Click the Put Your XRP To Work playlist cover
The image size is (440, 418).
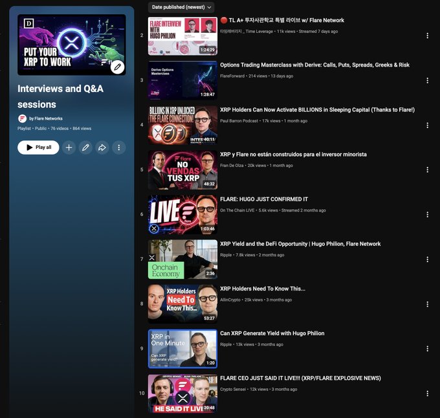[72, 45]
